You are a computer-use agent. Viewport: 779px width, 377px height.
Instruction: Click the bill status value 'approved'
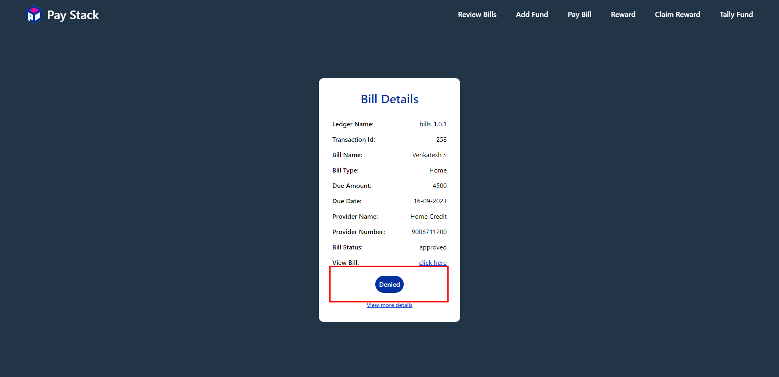pos(433,247)
